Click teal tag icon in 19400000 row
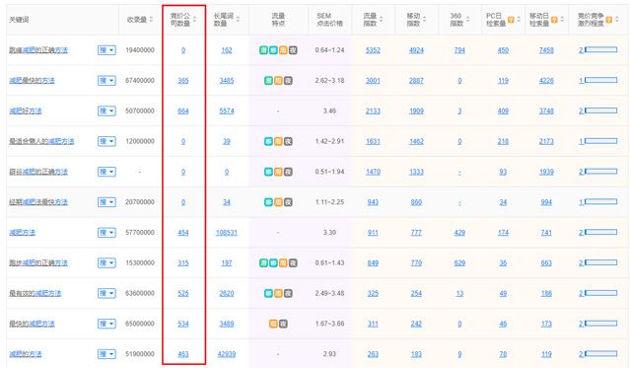The width and height of the screenshot is (631, 368). click(x=273, y=50)
